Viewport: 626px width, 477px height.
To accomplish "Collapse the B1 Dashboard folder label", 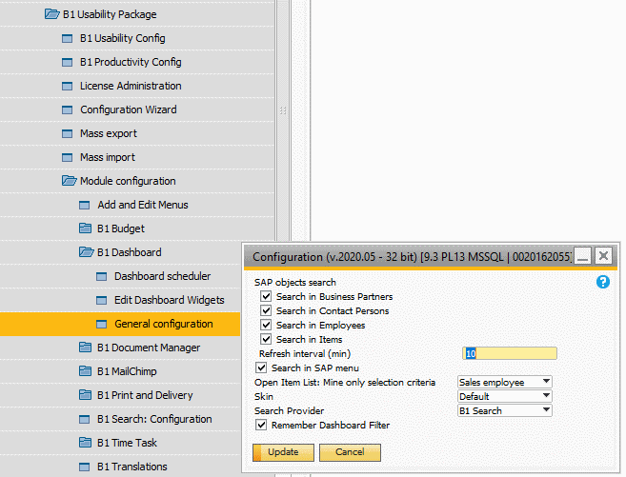I will tap(130, 252).
